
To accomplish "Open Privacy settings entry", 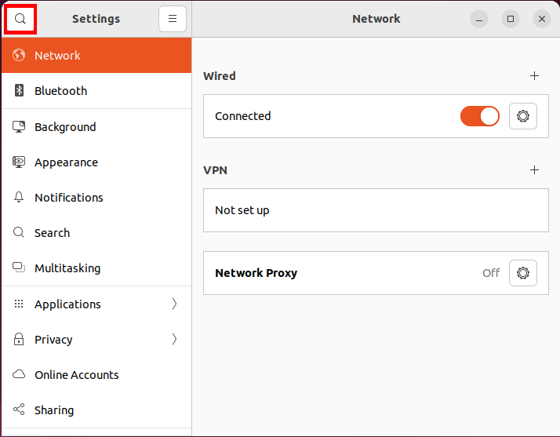I will 96,339.
